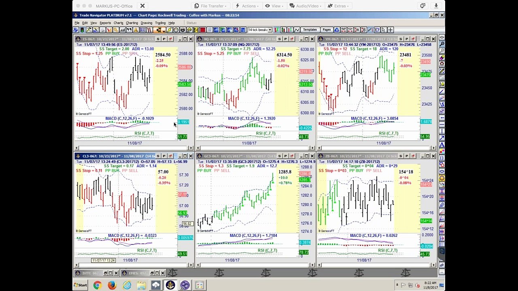Viewport: 518px width, 291px height.
Task: Restore the minimized EMES chart window
Action: tap(152, 273)
